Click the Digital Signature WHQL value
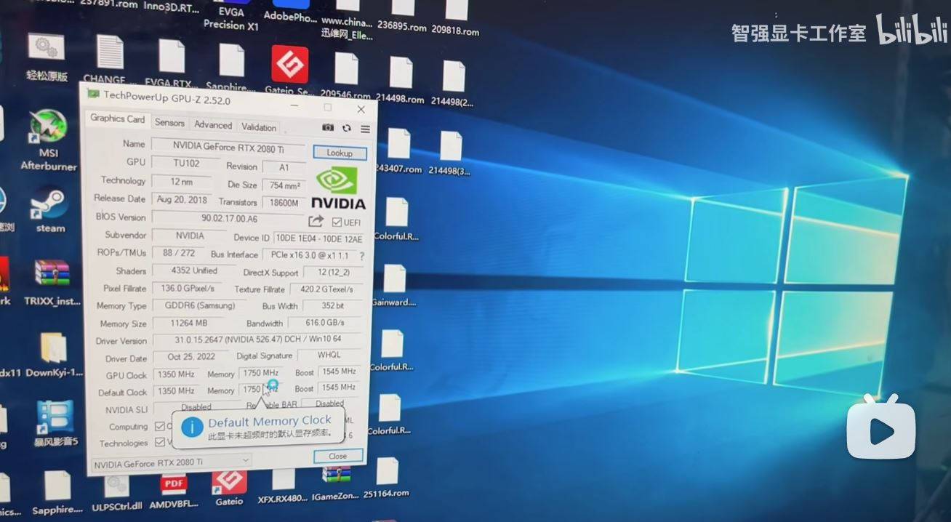Viewport: 951px width, 522px height. point(329,356)
